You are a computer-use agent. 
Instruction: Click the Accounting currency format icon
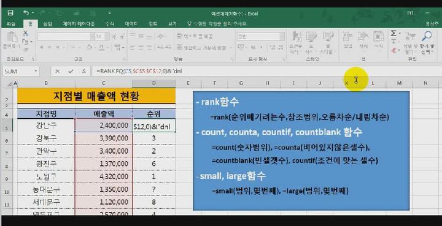241,47
